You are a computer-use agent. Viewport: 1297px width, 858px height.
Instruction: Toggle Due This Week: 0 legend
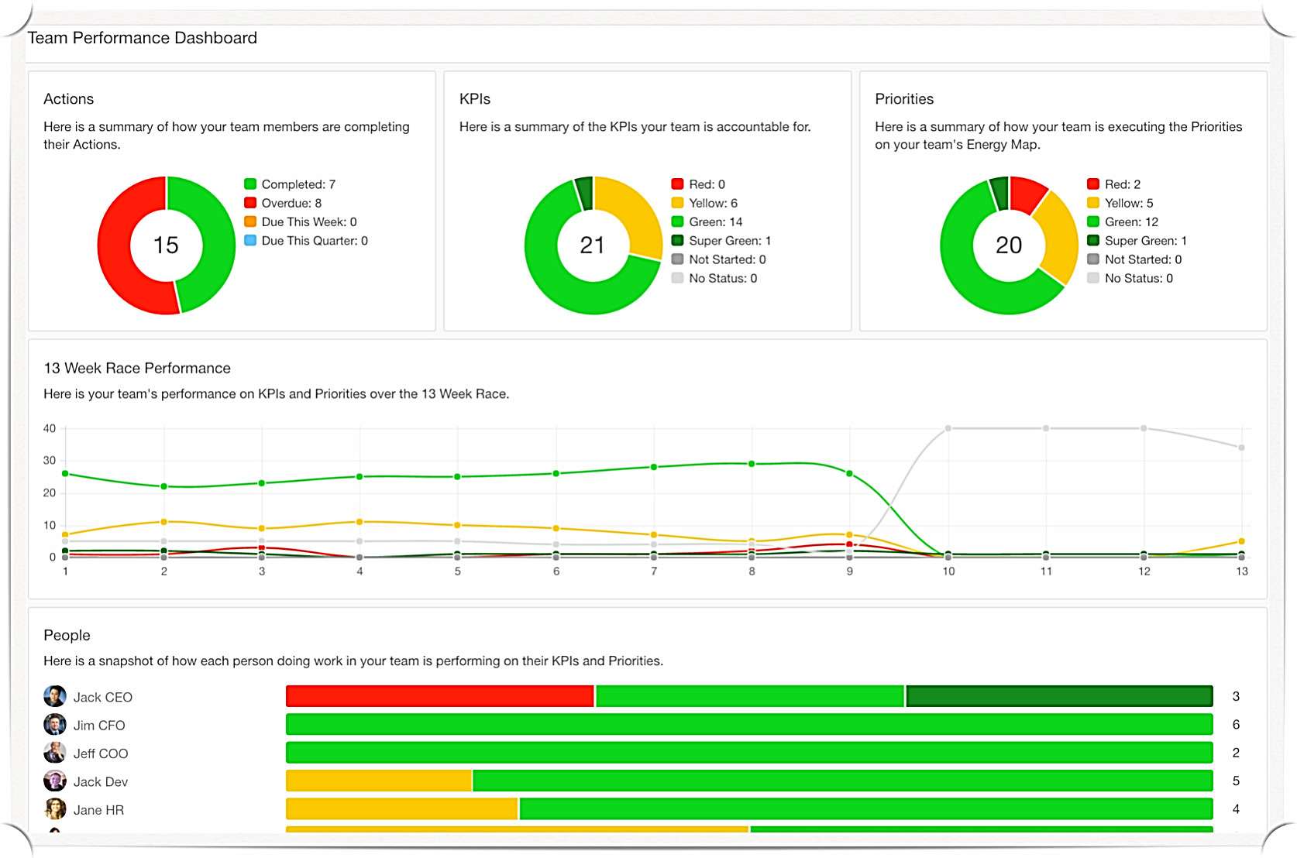(x=301, y=221)
